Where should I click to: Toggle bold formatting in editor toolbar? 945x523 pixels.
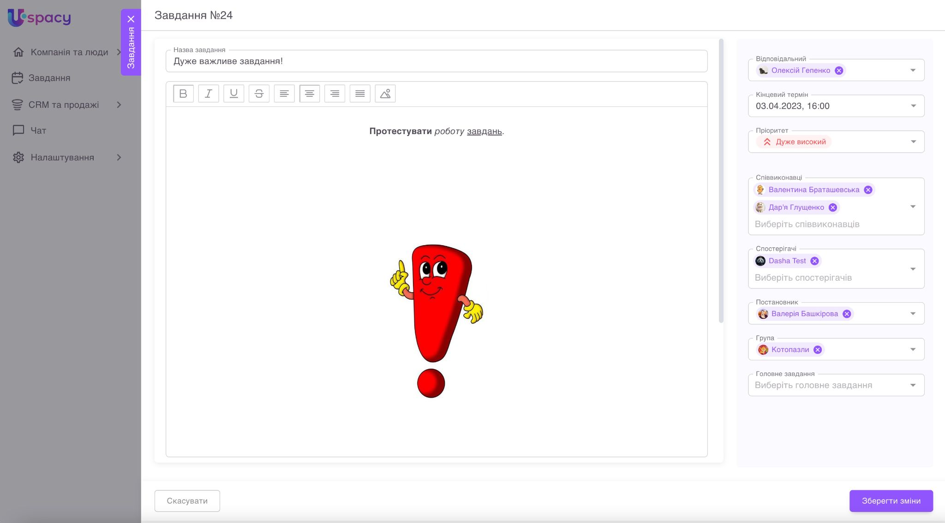tap(183, 94)
